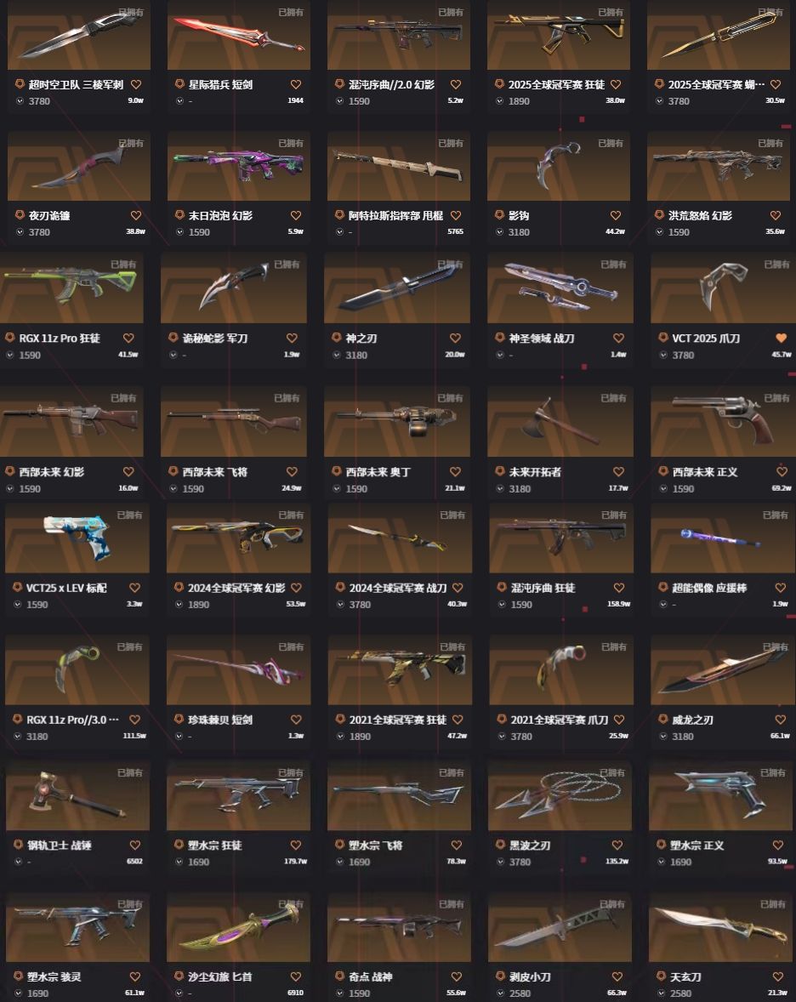Click the VP icon next to 3780 under 黑波之刃
The height and width of the screenshot is (1002, 796).
(500, 862)
